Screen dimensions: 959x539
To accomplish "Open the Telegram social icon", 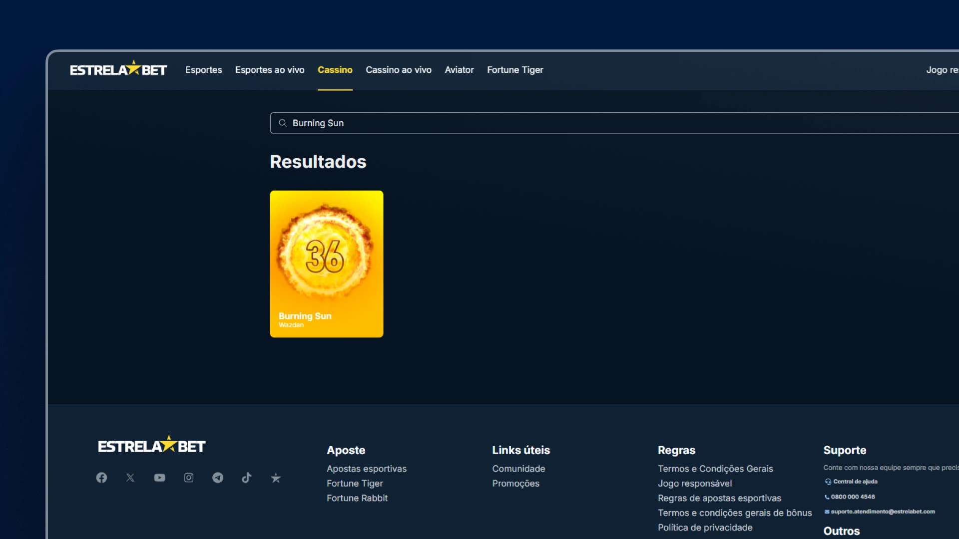I will [218, 478].
